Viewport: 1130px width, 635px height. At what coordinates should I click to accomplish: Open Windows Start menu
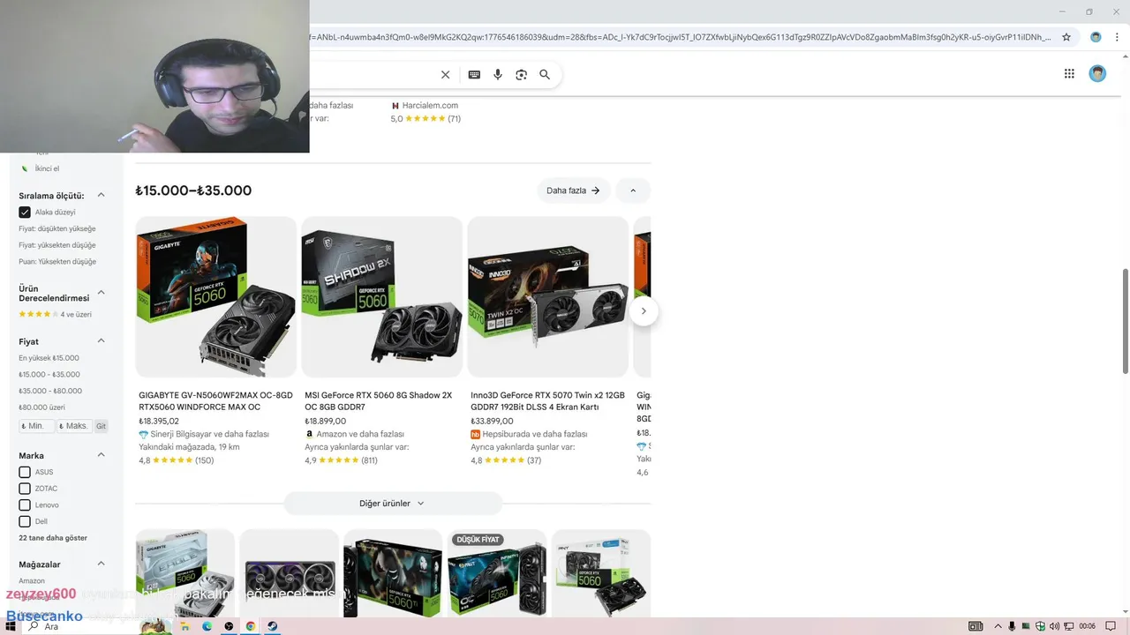[12, 626]
